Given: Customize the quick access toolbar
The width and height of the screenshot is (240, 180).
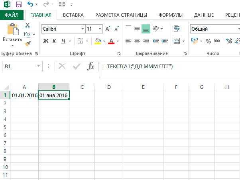Looking at the screenshot, I should pyautogui.click(x=71, y=5).
